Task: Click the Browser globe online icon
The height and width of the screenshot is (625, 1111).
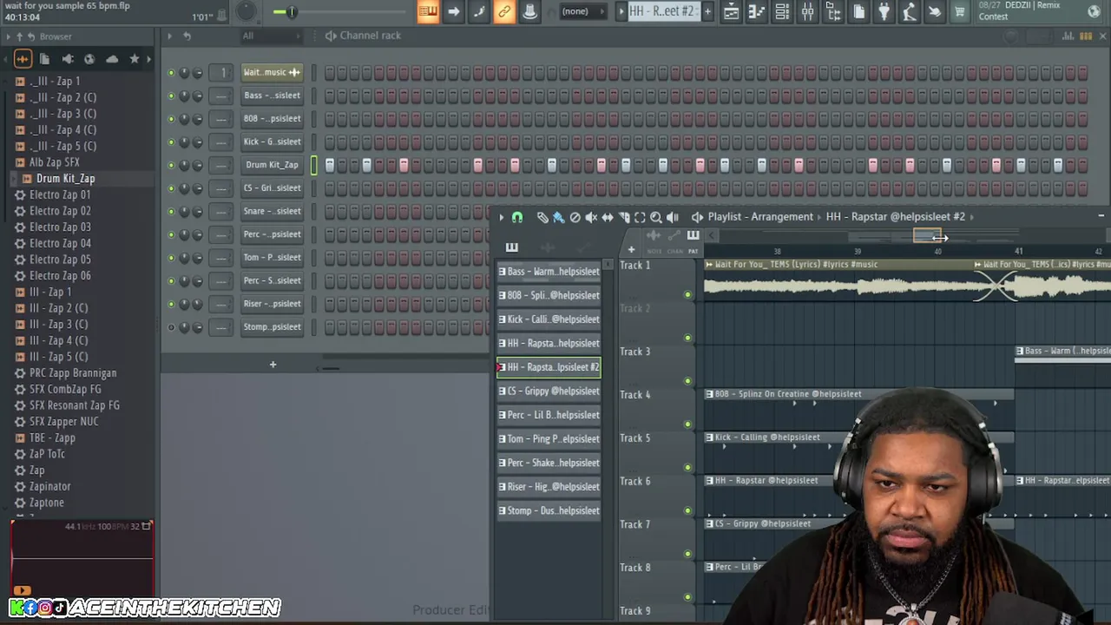Action: tap(89, 59)
